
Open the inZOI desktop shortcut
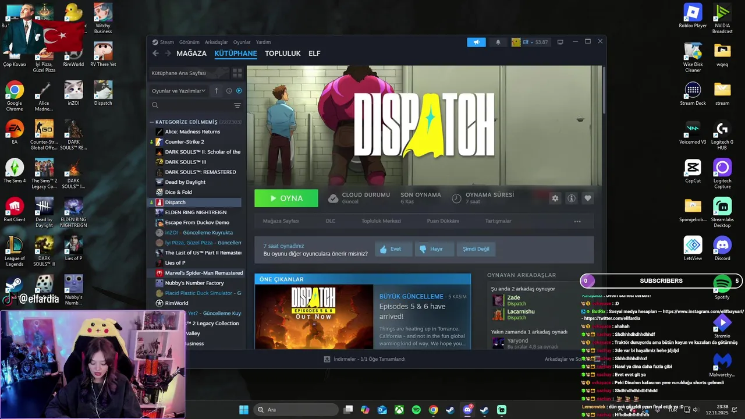pos(73,93)
